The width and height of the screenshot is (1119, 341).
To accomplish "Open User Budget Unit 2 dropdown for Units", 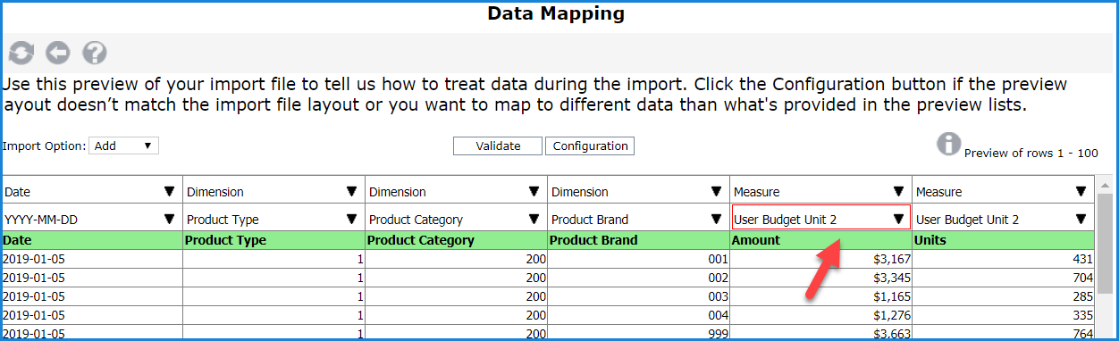I will (x=1001, y=219).
